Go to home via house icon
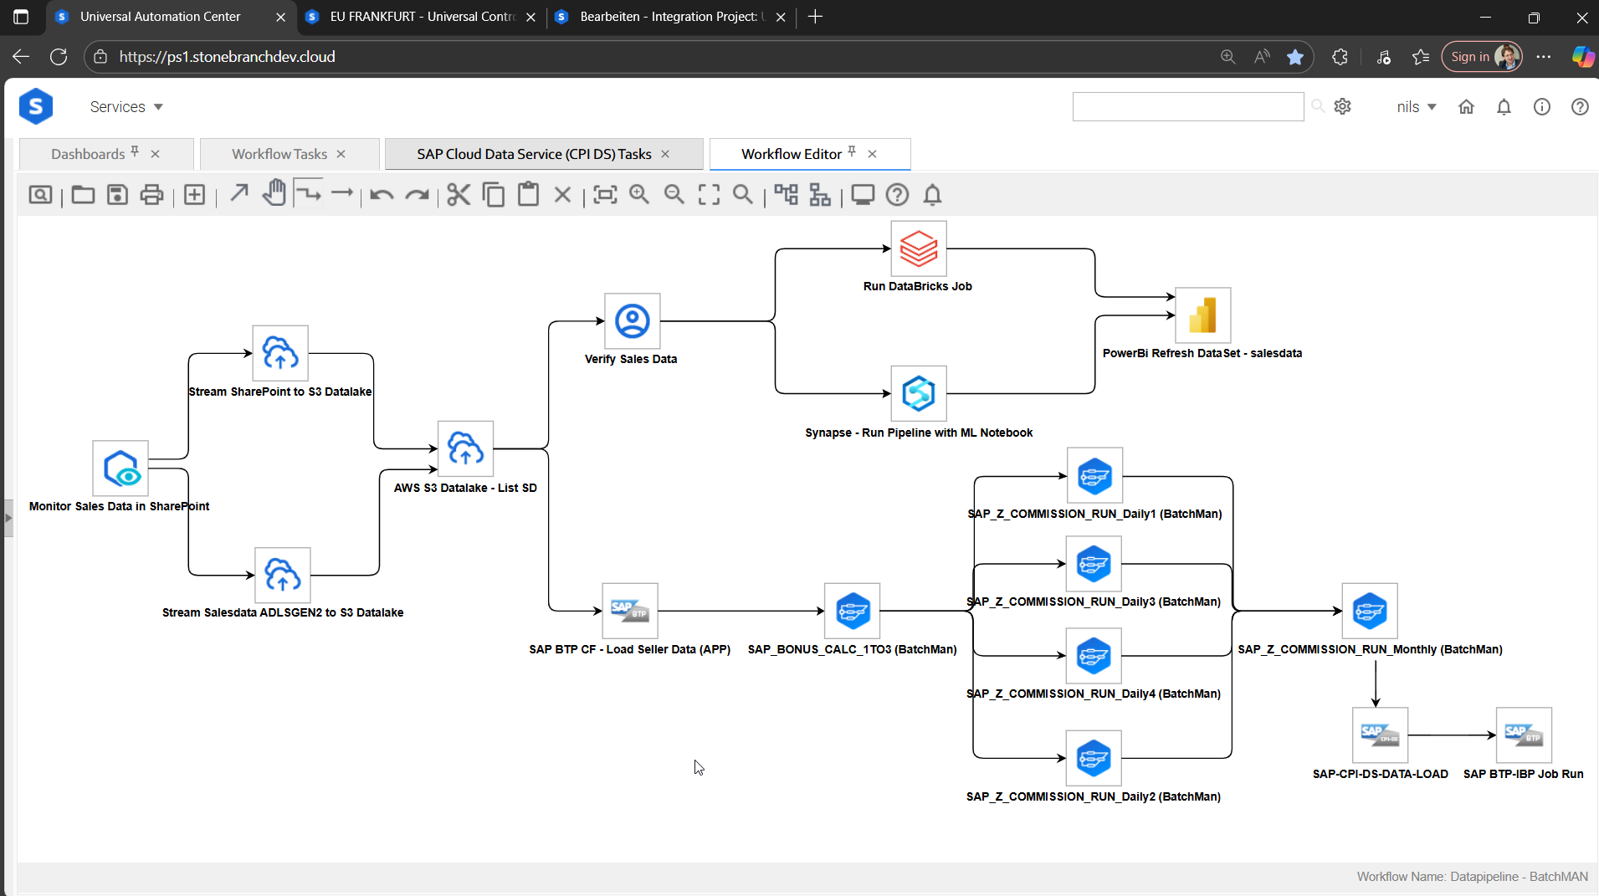1599x896 pixels. 1466,106
